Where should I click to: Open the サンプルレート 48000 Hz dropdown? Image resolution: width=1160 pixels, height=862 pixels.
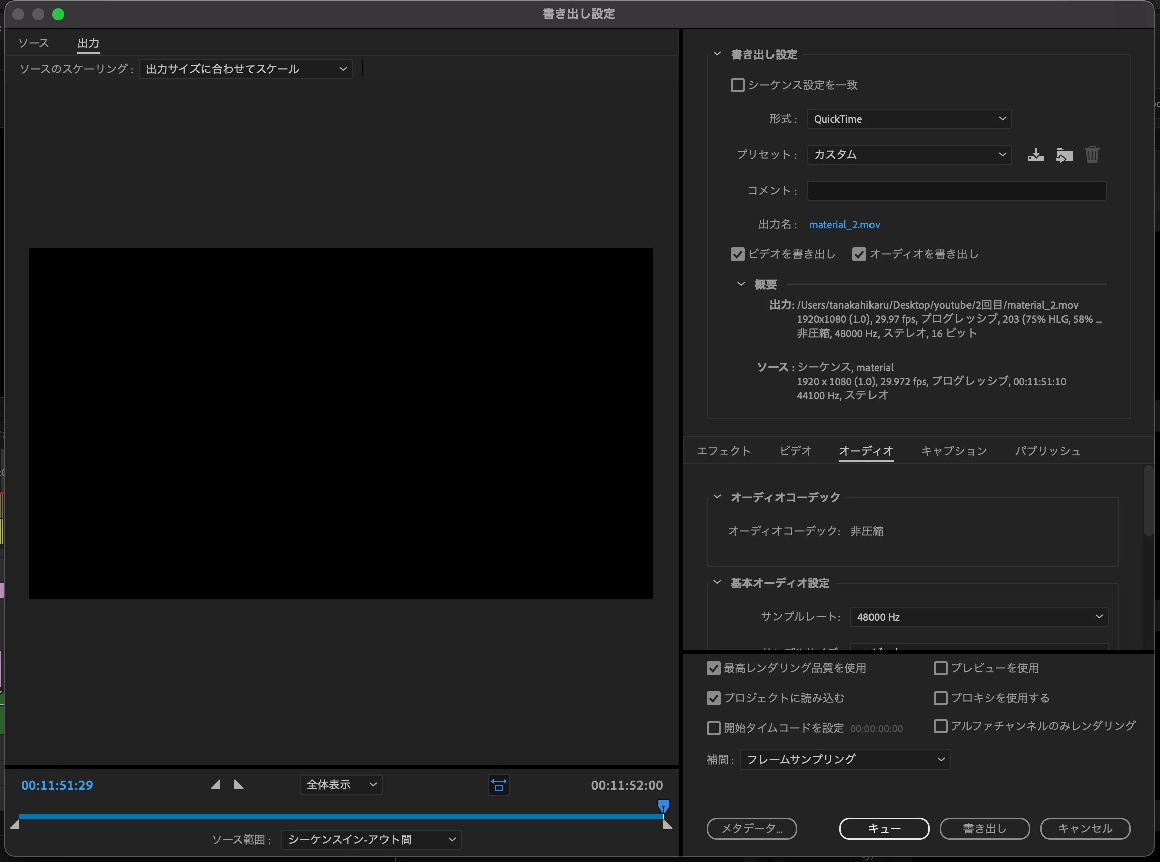point(979,617)
